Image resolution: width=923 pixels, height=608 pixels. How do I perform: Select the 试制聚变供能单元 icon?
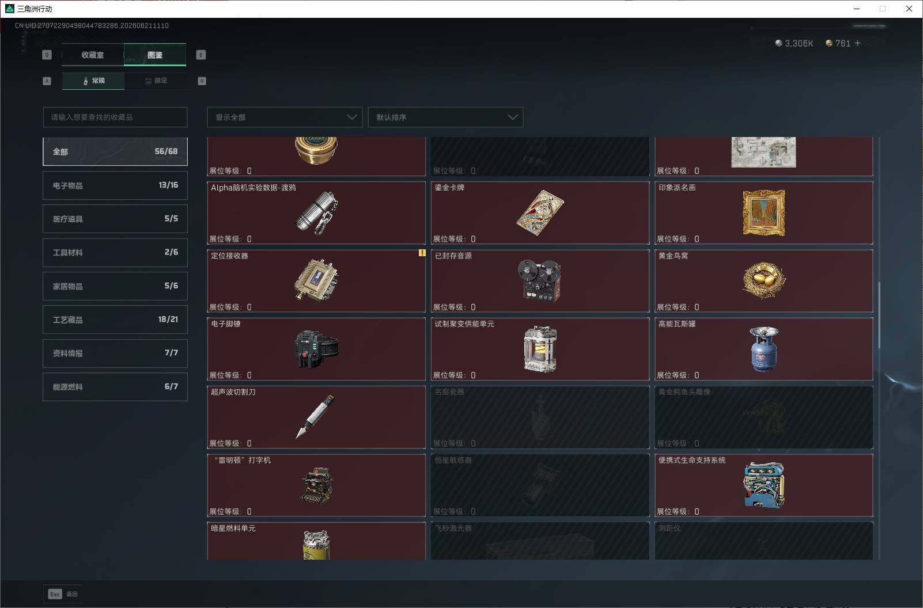[540, 349]
